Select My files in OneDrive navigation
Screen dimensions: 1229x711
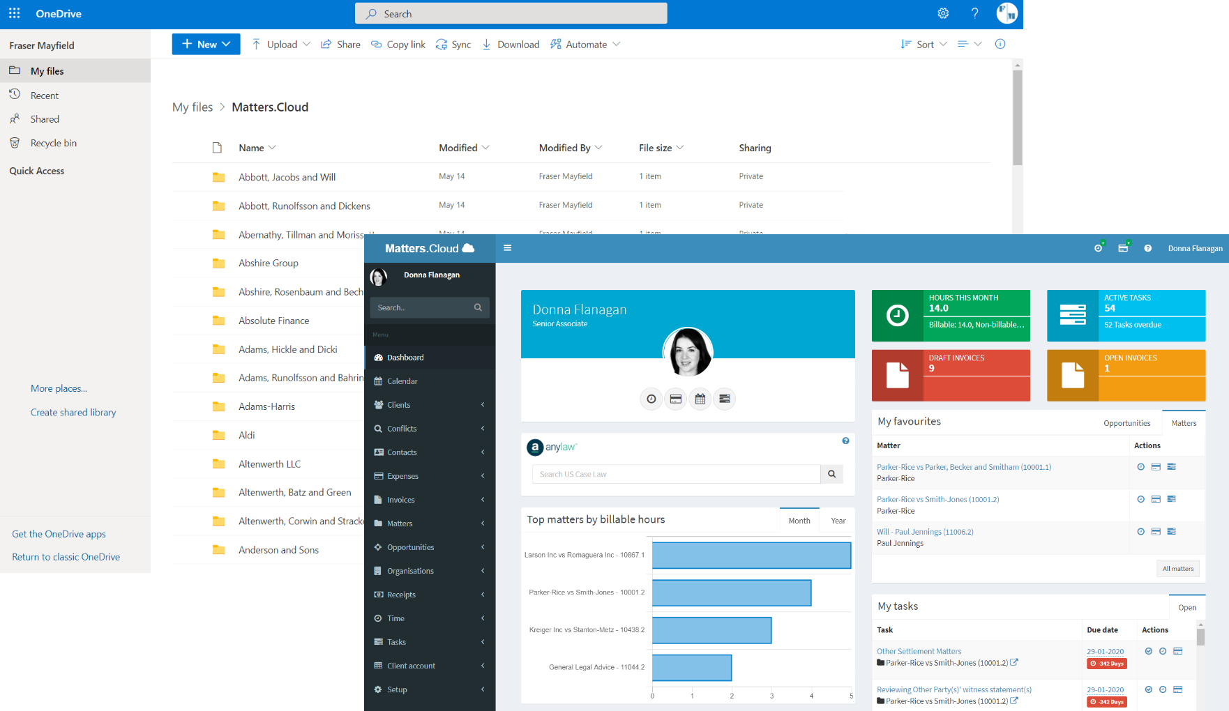(x=75, y=70)
